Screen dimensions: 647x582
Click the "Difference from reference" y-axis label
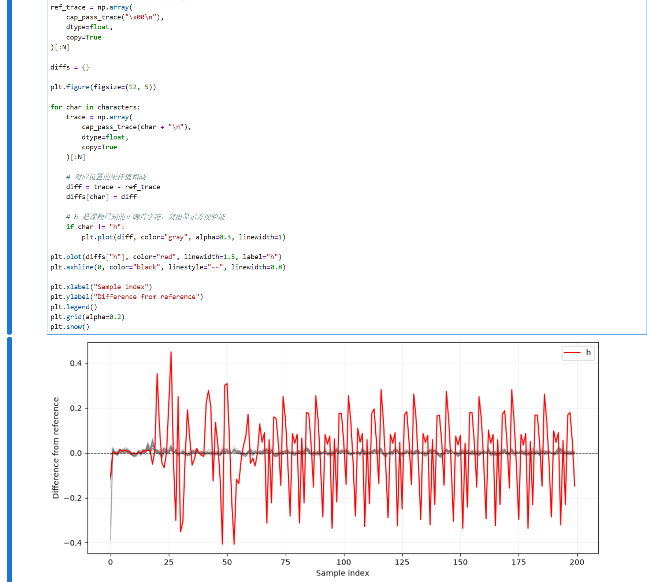56,448
